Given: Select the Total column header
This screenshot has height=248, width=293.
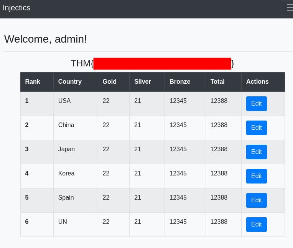Looking at the screenshot, I should point(217,82).
